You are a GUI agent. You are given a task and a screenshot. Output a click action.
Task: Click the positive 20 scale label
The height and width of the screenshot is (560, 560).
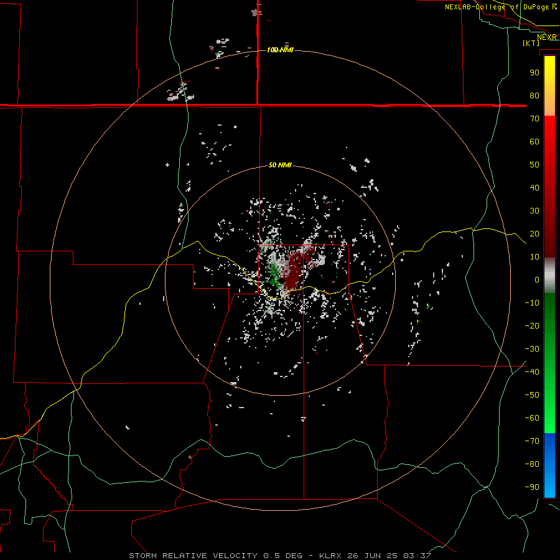[534, 234]
